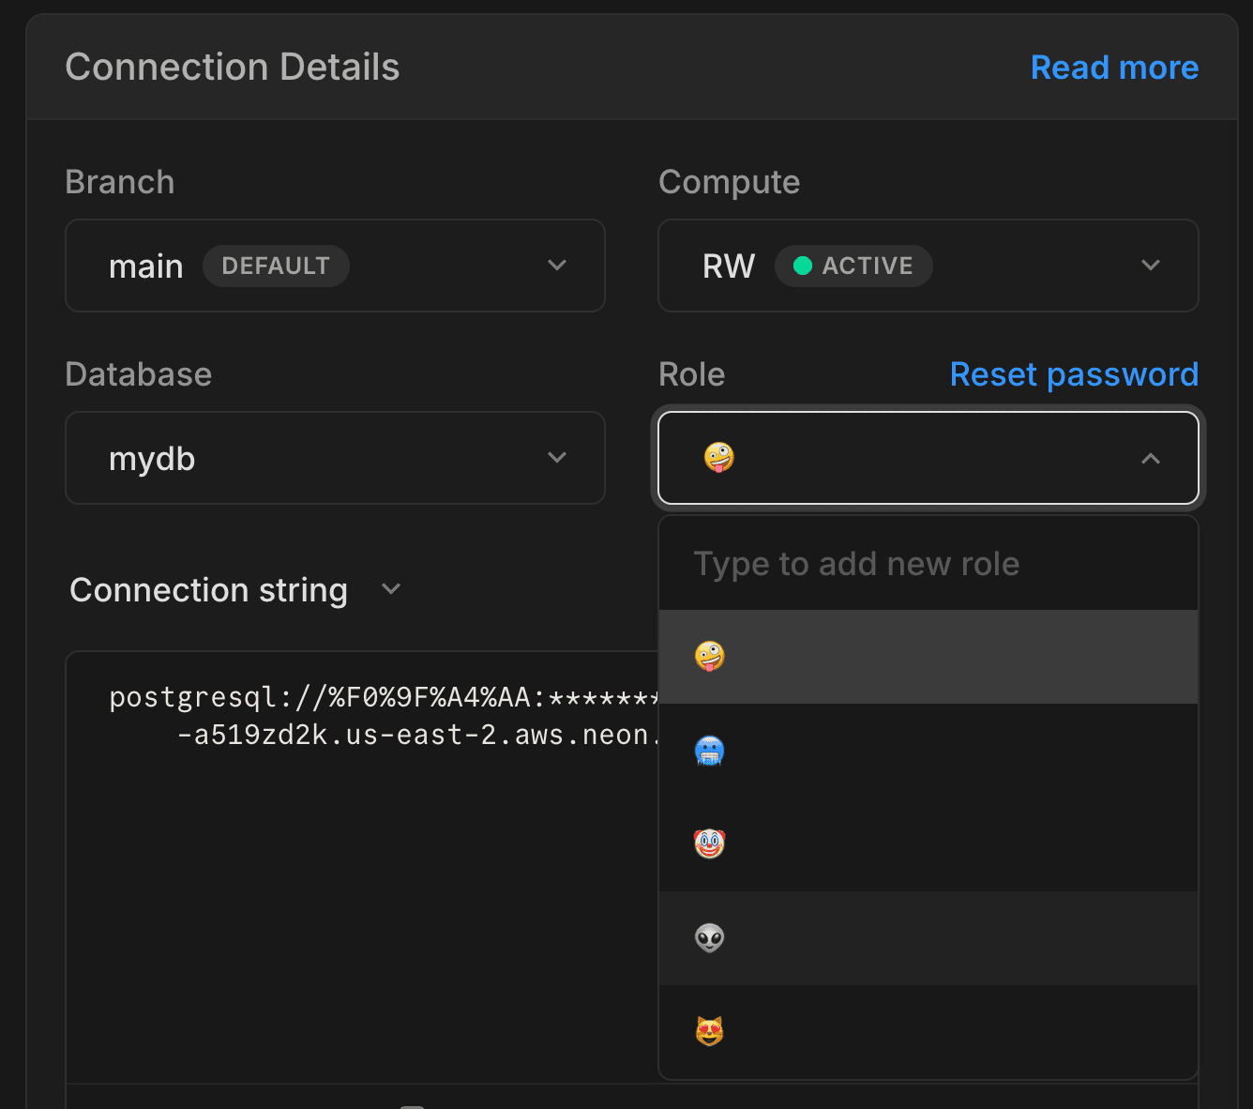Click the green ACTIVE status dot
This screenshot has width=1253, height=1109.
click(x=804, y=266)
